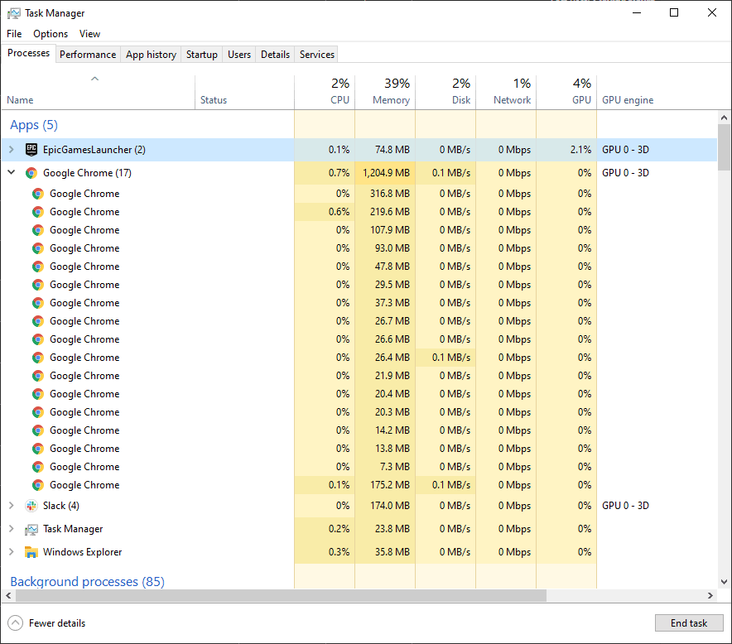Sort processes by Memory column header
Viewport: 732px width, 644px height.
(x=385, y=93)
